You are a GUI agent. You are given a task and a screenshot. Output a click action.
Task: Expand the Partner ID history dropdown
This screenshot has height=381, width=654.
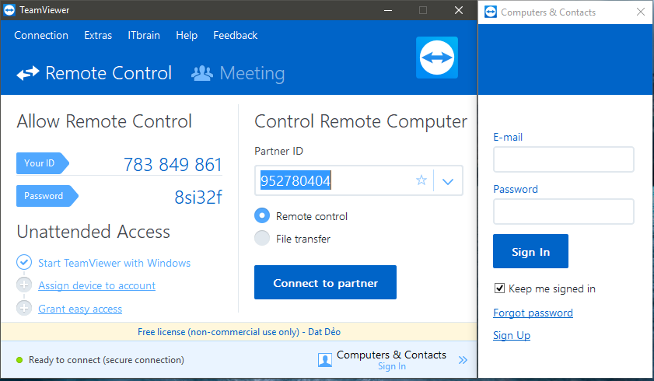(x=448, y=181)
